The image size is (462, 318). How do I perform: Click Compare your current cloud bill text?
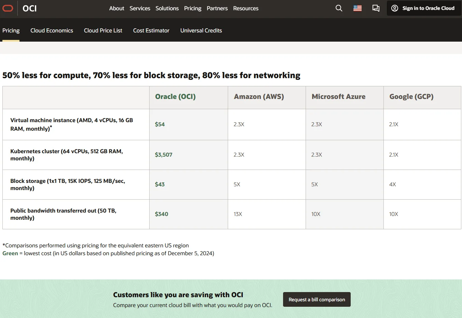pos(193,305)
